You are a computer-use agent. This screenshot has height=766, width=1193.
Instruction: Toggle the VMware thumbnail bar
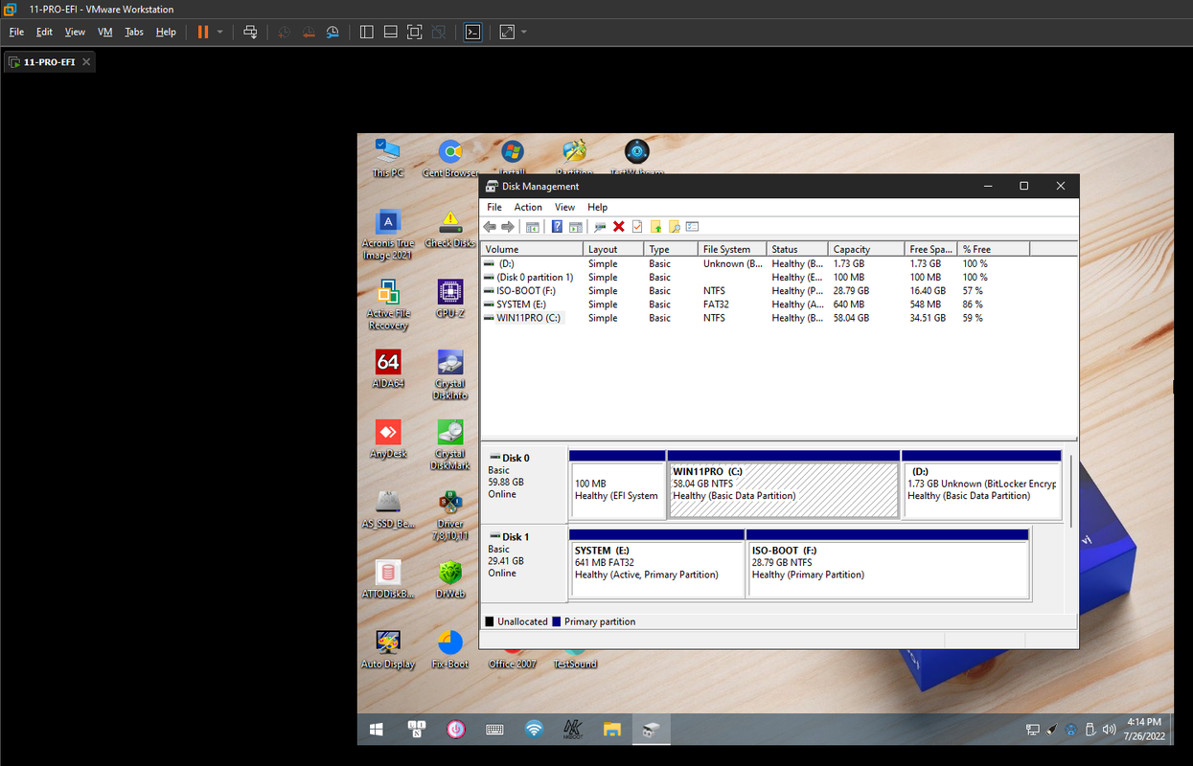[390, 32]
